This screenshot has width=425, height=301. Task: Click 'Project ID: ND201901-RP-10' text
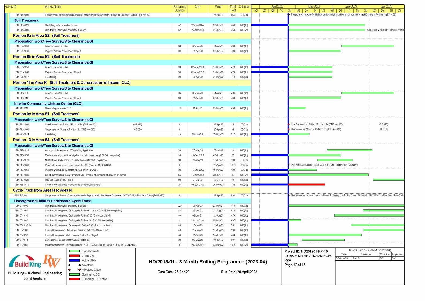[x=306, y=251]
